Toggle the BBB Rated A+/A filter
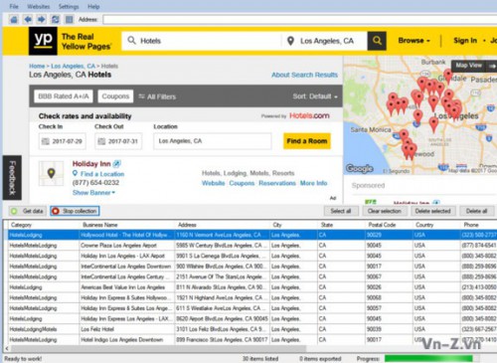Viewport: 497px width, 363px height. (x=64, y=96)
